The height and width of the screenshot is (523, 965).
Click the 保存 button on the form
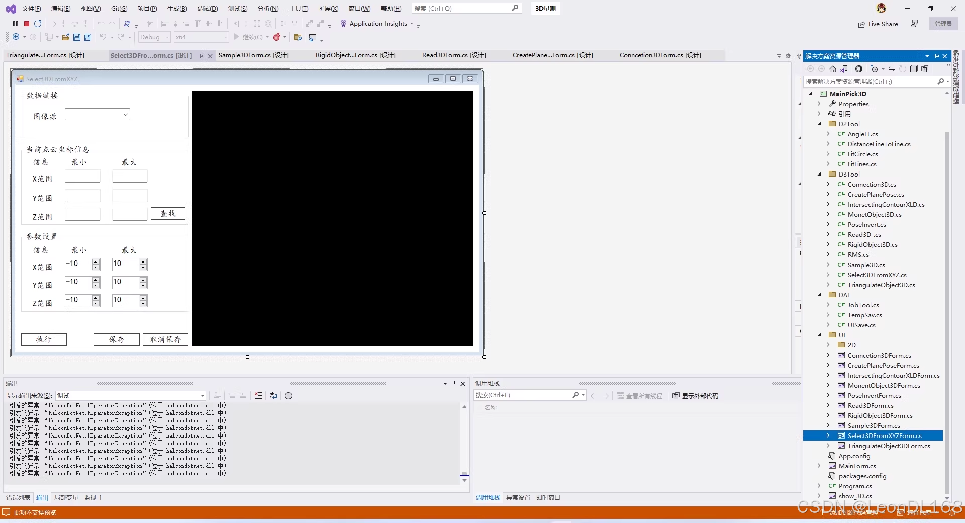(x=117, y=340)
